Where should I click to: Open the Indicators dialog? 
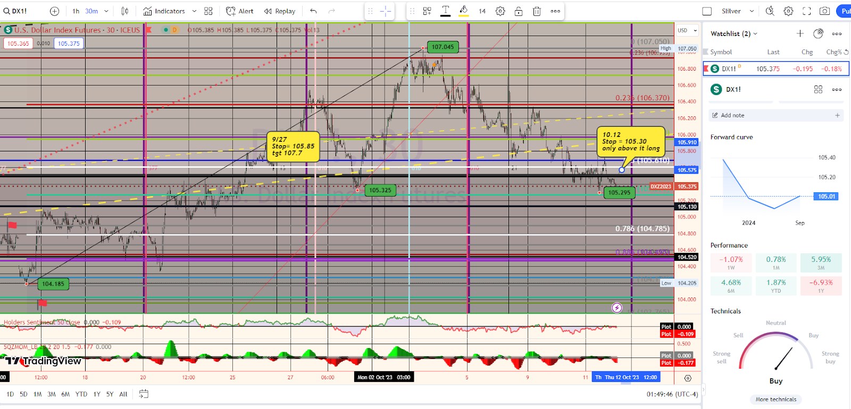pyautogui.click(x=164, y=11)
